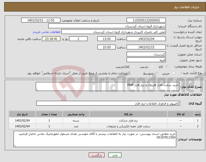Select the کالا radio button

pyautogui.click(x=167, y=66)
